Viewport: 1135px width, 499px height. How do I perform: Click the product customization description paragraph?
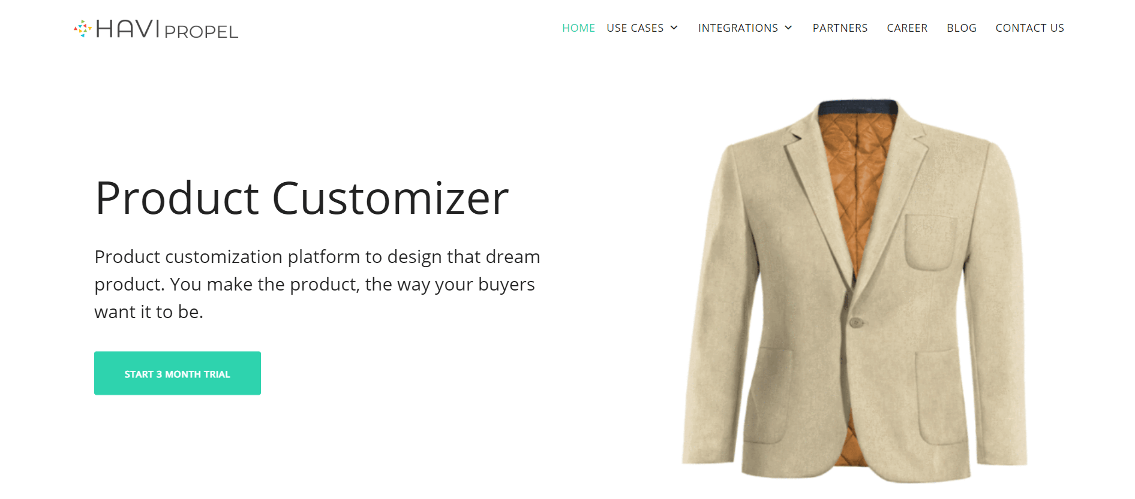pos(317,284)
